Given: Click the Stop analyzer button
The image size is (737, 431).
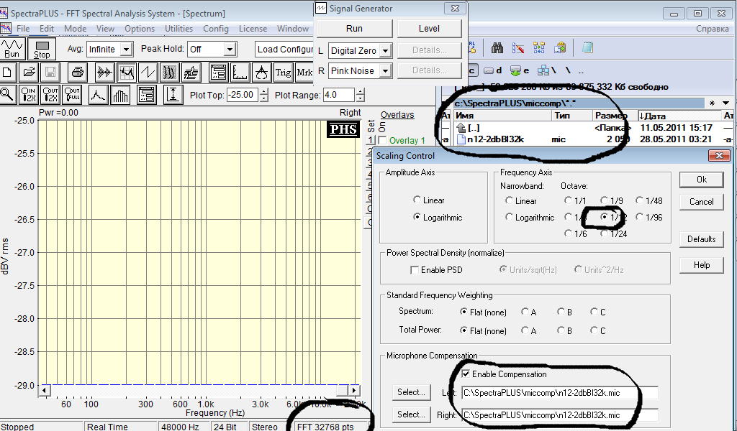Looking at the screenshot, I should click(x=42, y=49).
